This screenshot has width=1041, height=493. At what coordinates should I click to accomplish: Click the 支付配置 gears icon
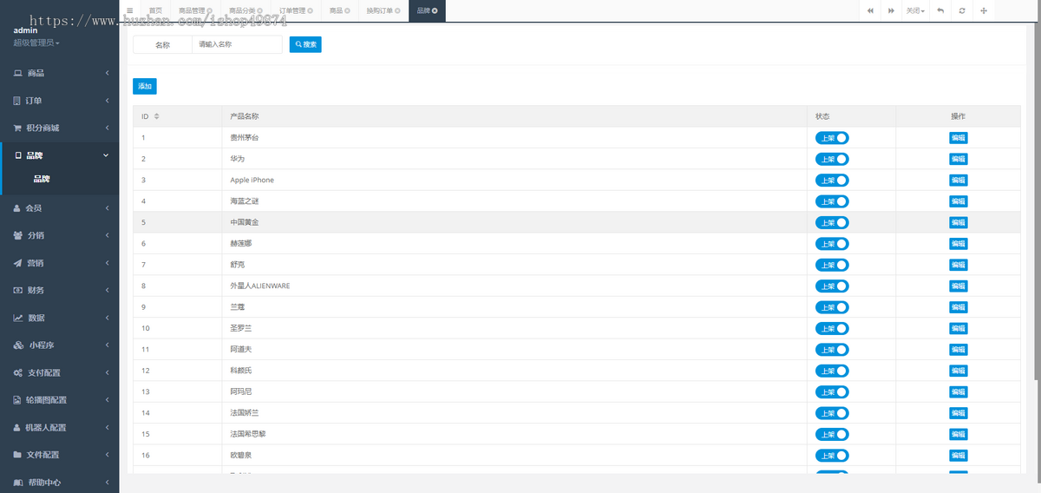pos(18,372)
